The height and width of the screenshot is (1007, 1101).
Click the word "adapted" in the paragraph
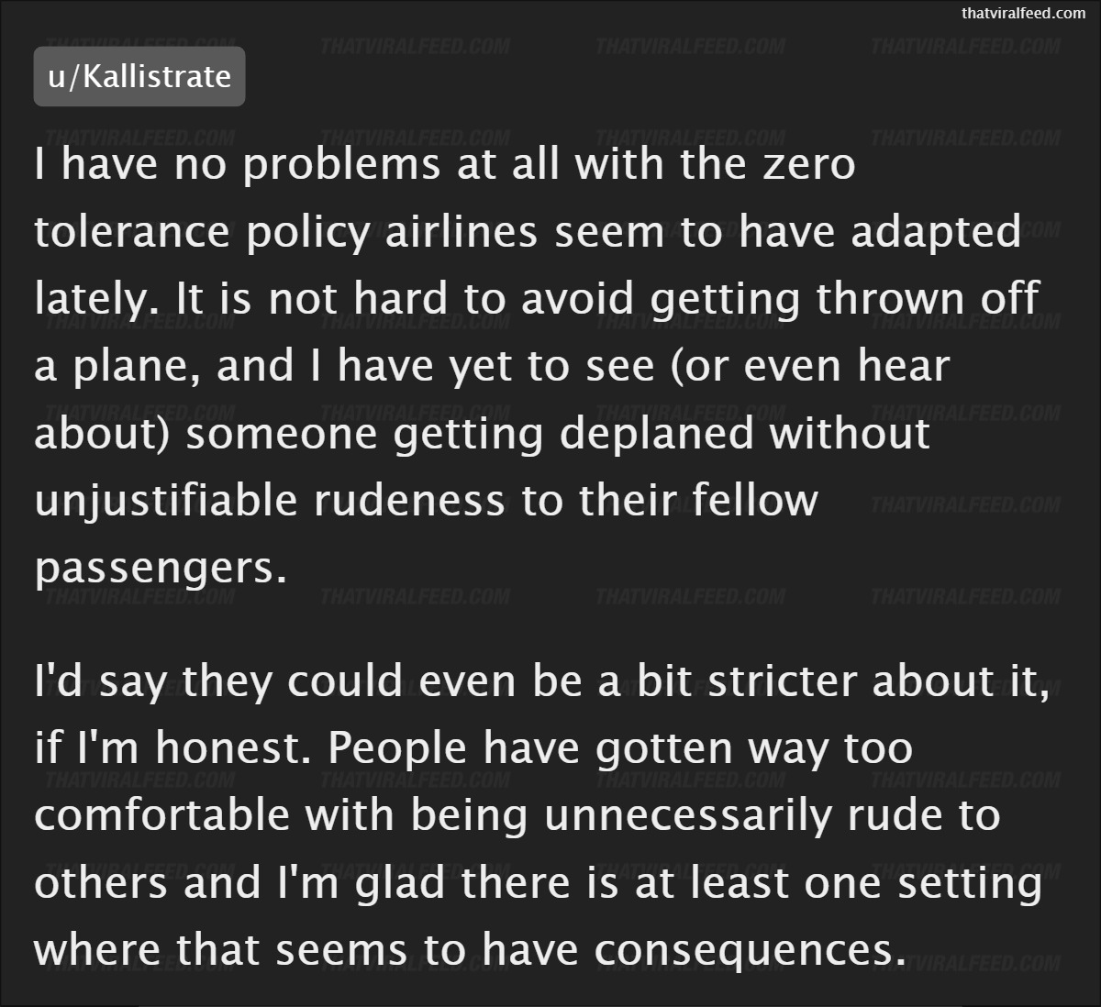tap(936, 233)
